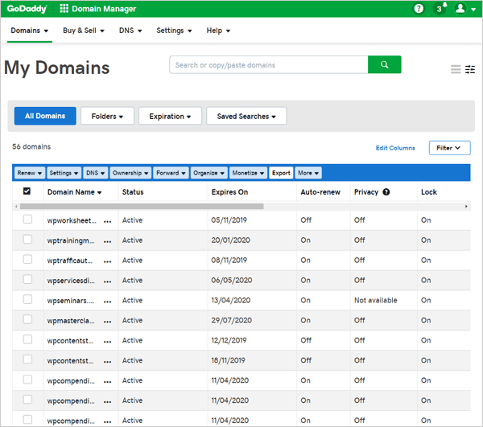
Task: Open the Forward toolbar dropdown
Action: 171,173
